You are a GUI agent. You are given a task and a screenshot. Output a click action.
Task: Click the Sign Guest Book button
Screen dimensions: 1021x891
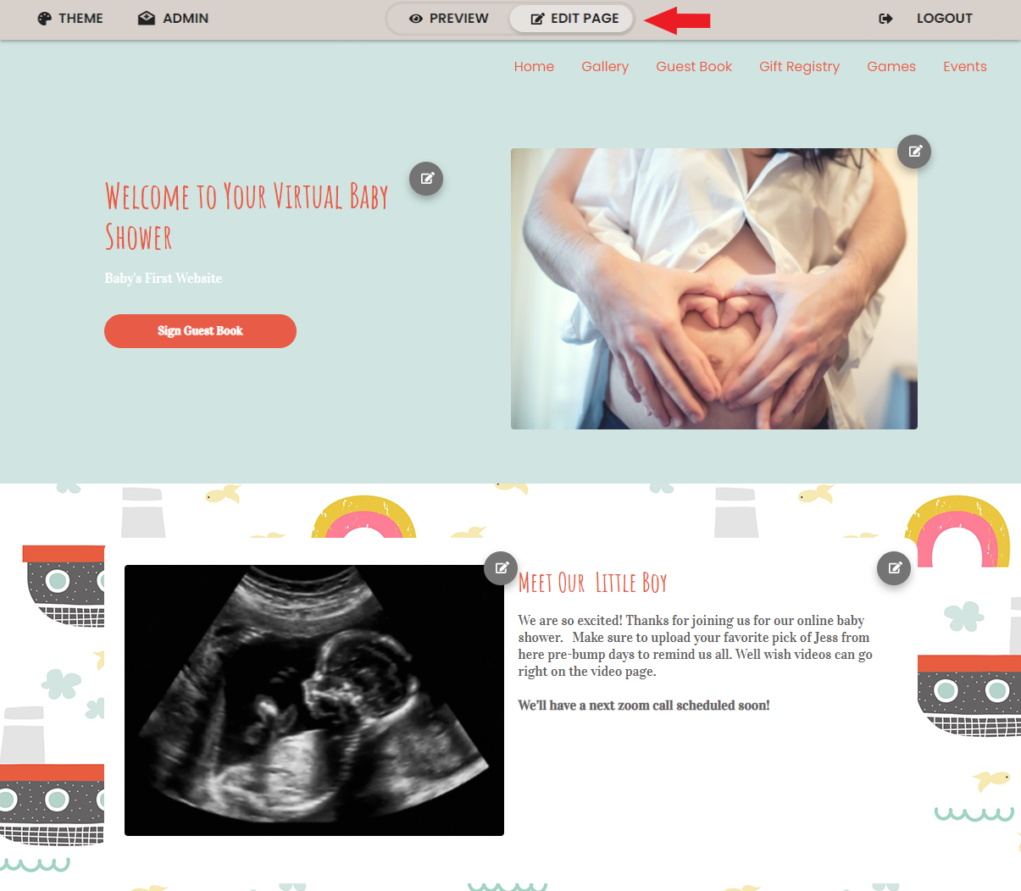click(x=200, y=331)
